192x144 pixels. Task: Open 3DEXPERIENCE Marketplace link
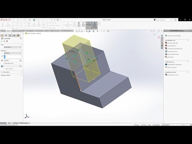174,64
